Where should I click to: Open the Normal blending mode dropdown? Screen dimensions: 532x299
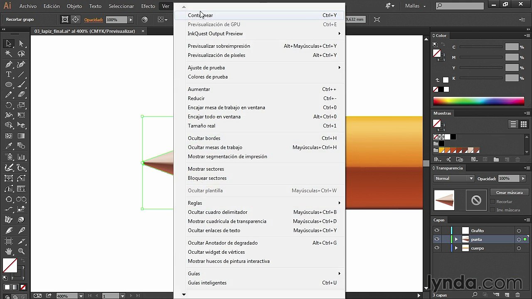tap(454, 179)
